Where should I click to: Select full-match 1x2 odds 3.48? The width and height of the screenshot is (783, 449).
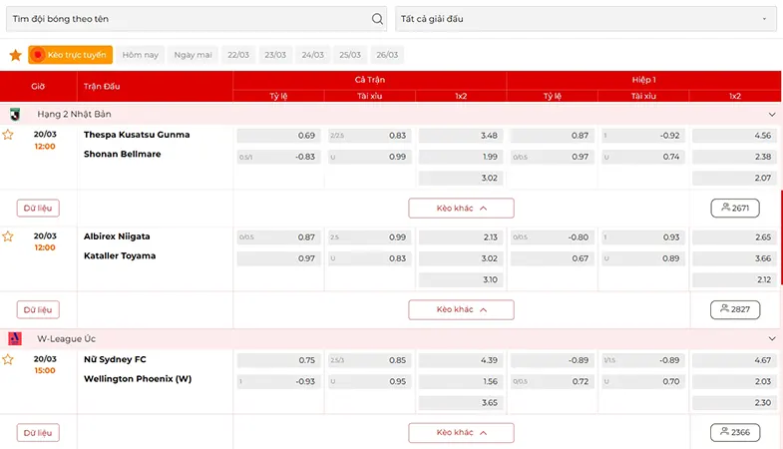tap(461, 136)
